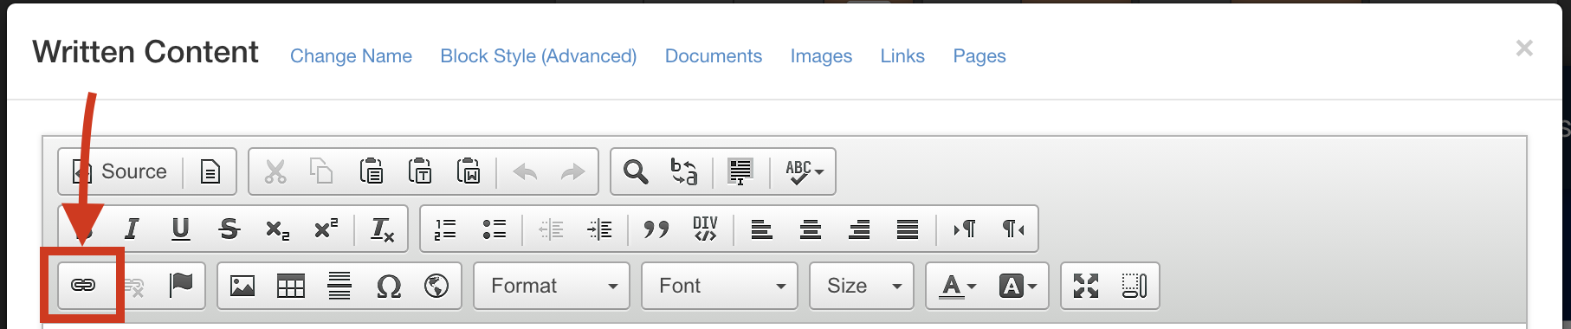Click the Insert Link chain icon
Screen dimensions: 1571x329
coord(83,285)
